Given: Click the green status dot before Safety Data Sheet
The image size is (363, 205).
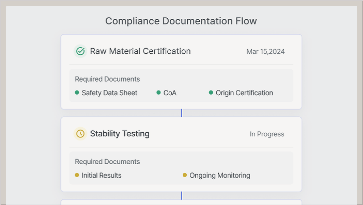Looking at the screenshot, I should tap(77, 93).
